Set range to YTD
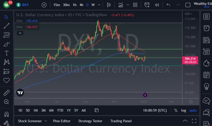 tap(60, 110)
